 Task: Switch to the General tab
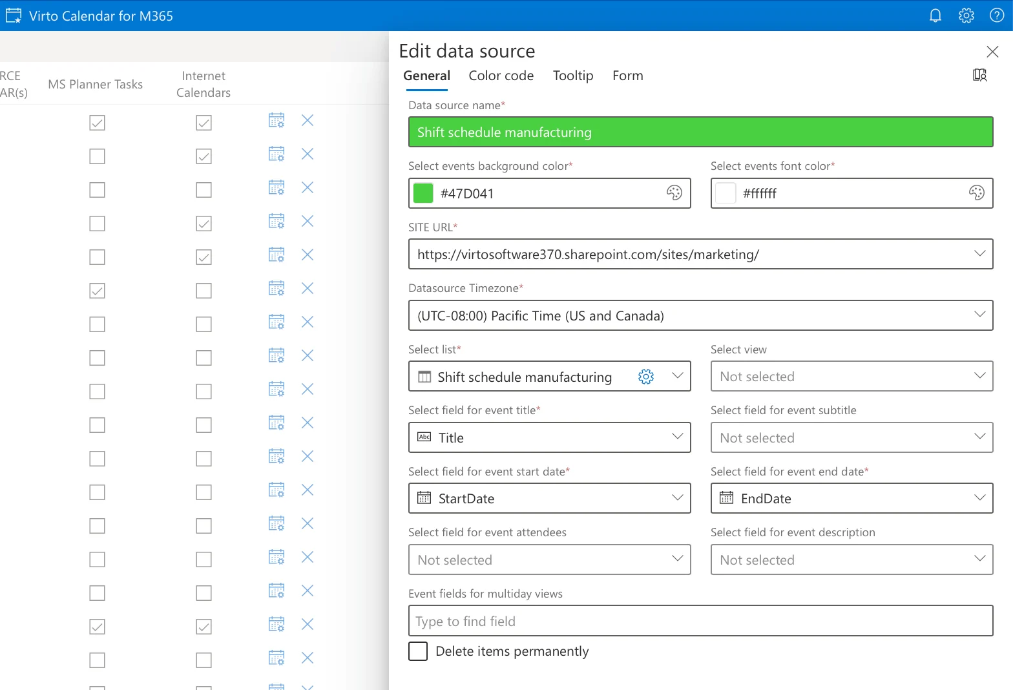point(426,76)
